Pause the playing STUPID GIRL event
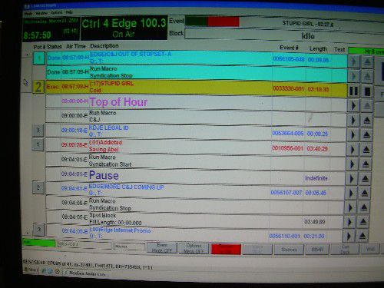384x288 pixels. point(353,91)
